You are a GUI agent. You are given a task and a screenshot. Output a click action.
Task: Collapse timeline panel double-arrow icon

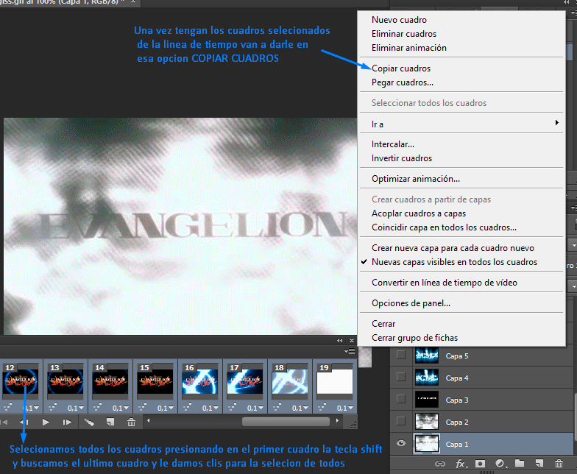coord(340,340)
